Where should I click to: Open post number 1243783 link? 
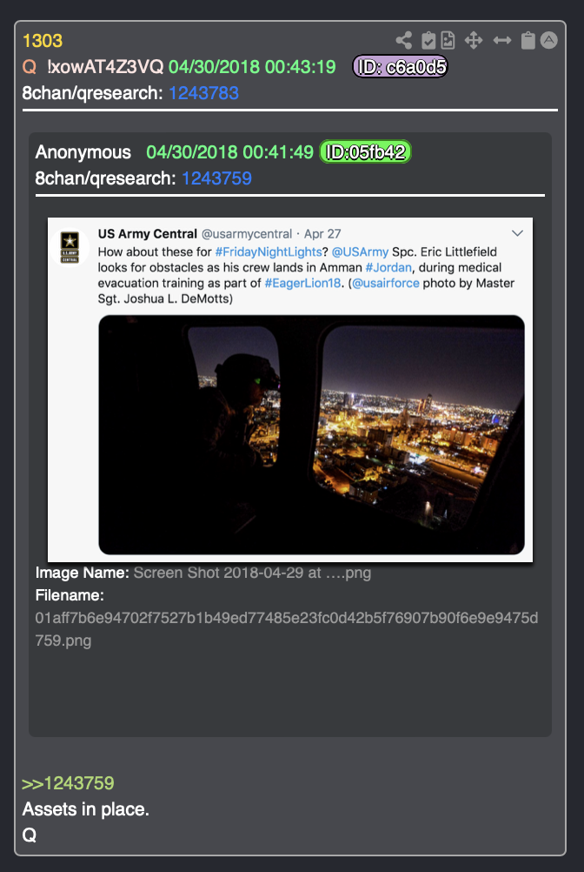point(203,93)
